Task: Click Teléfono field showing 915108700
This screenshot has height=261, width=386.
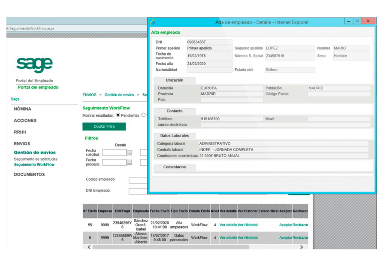Action: [232, 119]
